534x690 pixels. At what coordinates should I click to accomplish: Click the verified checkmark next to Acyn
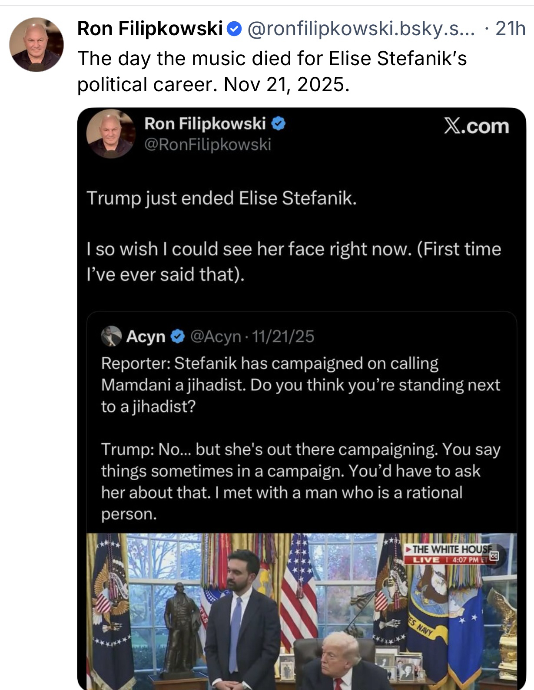pyautogui.click(x=178, y=337)
